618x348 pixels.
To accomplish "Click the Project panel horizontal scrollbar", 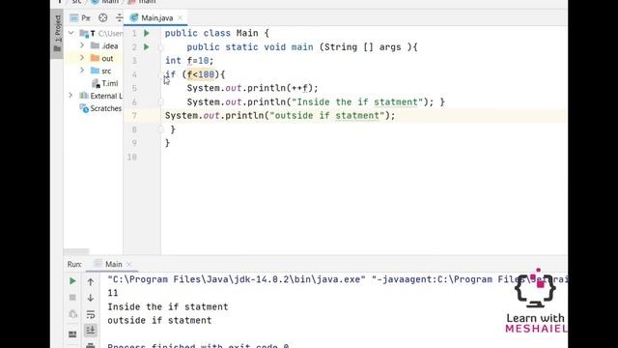I will pyautogui.click(x=76, y=251).
